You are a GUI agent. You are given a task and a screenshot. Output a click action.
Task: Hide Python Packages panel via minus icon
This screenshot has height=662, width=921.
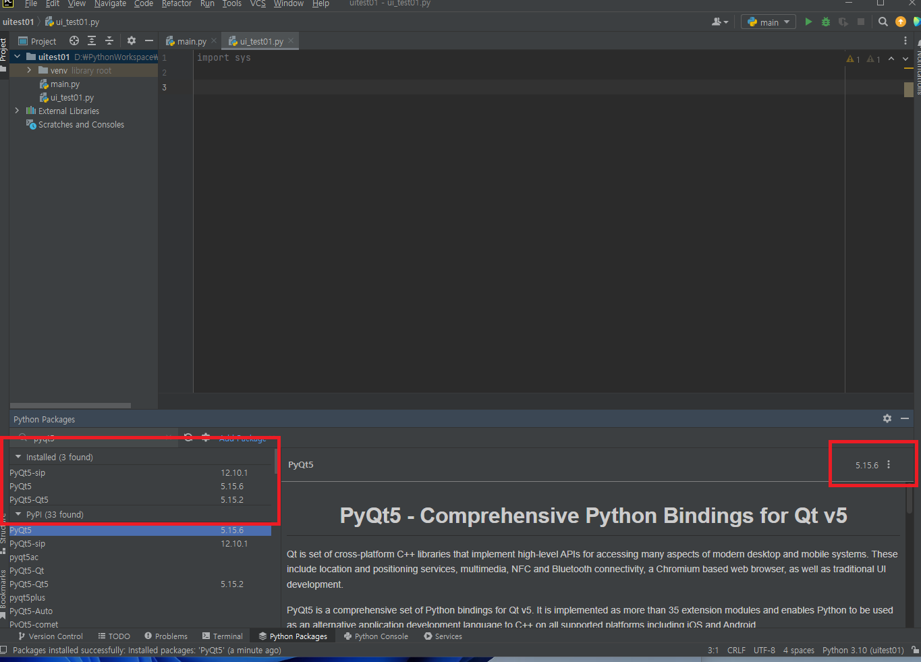click(905, 418)
